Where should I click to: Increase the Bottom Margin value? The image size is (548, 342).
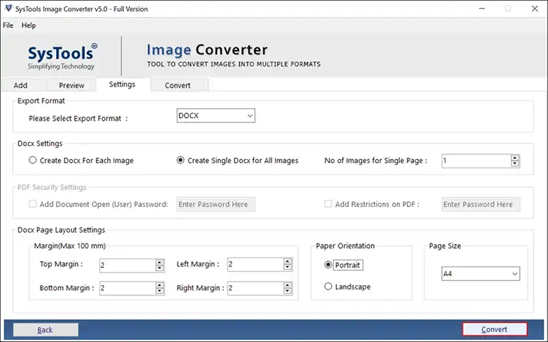coord(160,285)
